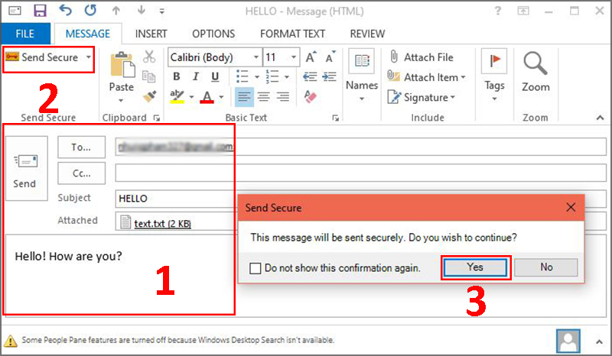
Task: Click the Send envelope button
Action: coord(27,168)
